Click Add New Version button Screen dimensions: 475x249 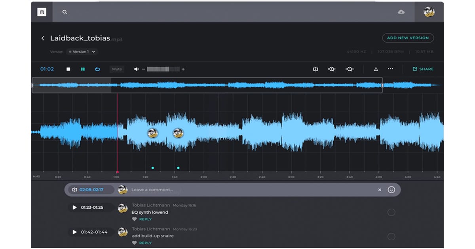tap(408, 38)
